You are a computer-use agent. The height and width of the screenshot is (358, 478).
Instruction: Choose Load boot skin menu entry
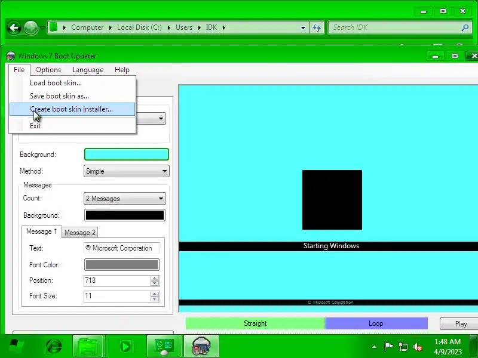click(72, 83)
